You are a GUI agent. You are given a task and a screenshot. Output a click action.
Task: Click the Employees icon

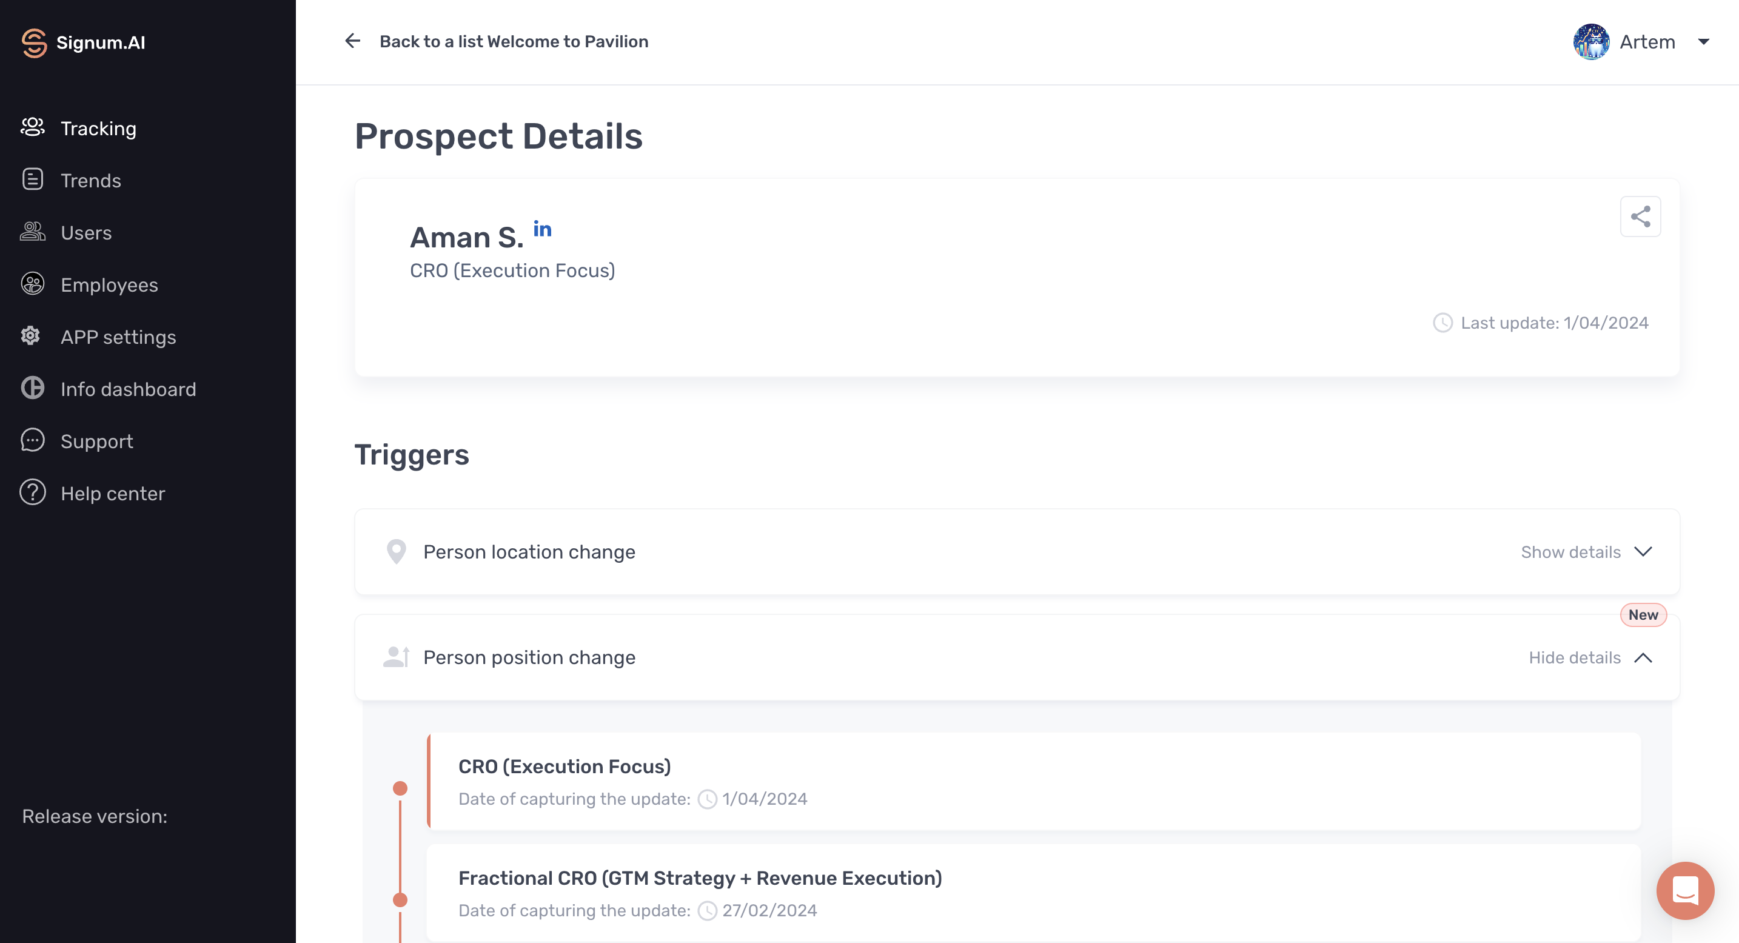32,284
